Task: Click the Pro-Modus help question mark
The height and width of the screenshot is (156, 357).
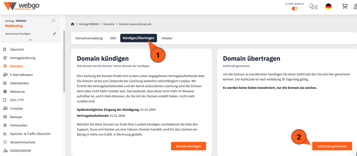Action: [286, 4]
